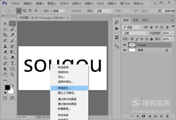Image resolution: width=176 pixels, height=120 pixels.
Task: Add a layer mask
Action: coord(143,116)
